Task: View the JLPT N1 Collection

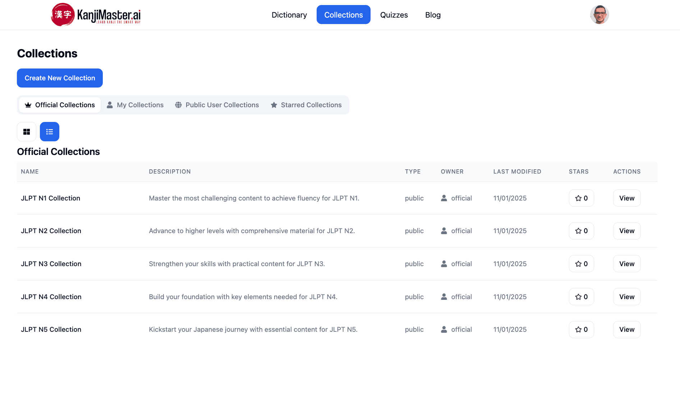Action: tap(626, 198)
